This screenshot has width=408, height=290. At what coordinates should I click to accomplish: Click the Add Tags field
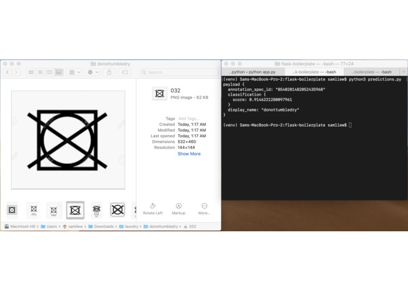[x=188, y=119]
